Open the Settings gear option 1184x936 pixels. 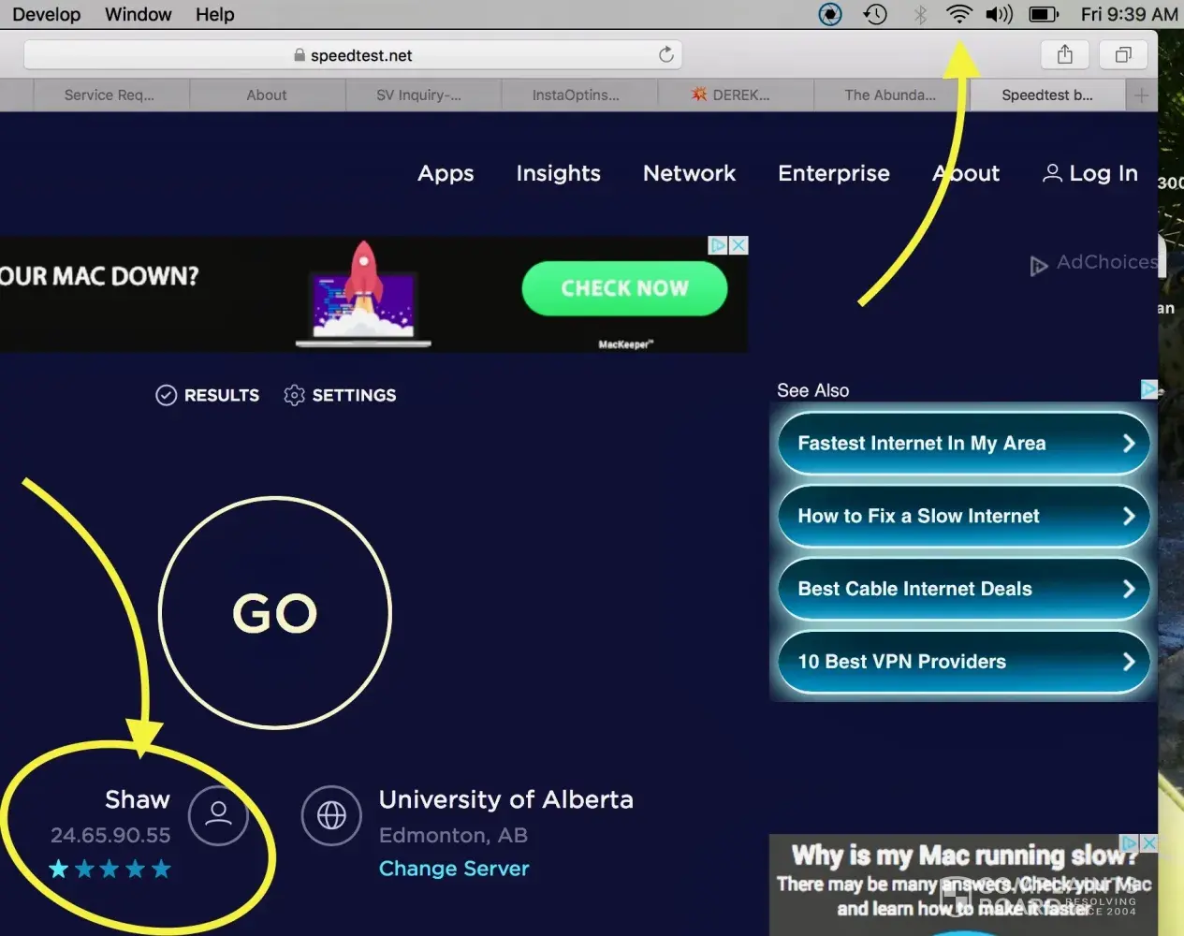pyautogui.click(x=341, y=395)
